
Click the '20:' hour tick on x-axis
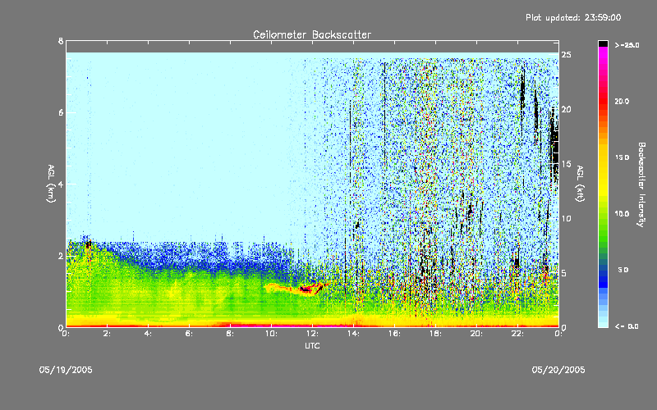tap(476, 334)
